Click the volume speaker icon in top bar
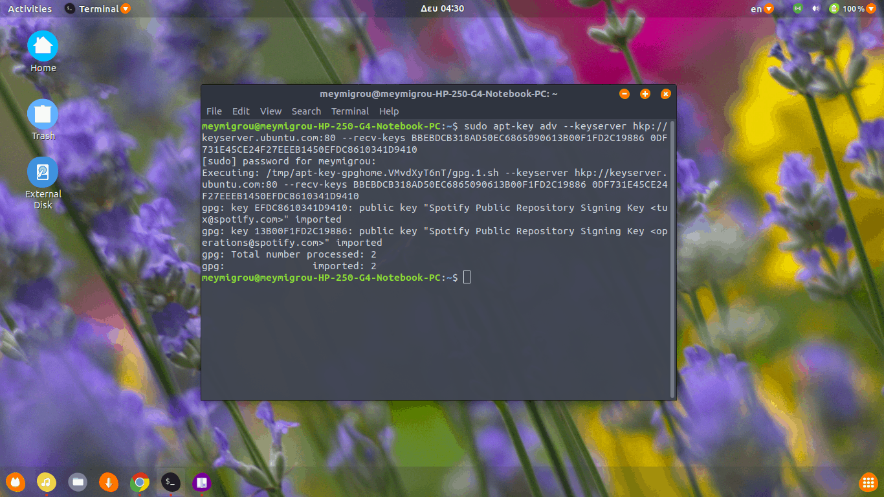 tap(815, 9)
